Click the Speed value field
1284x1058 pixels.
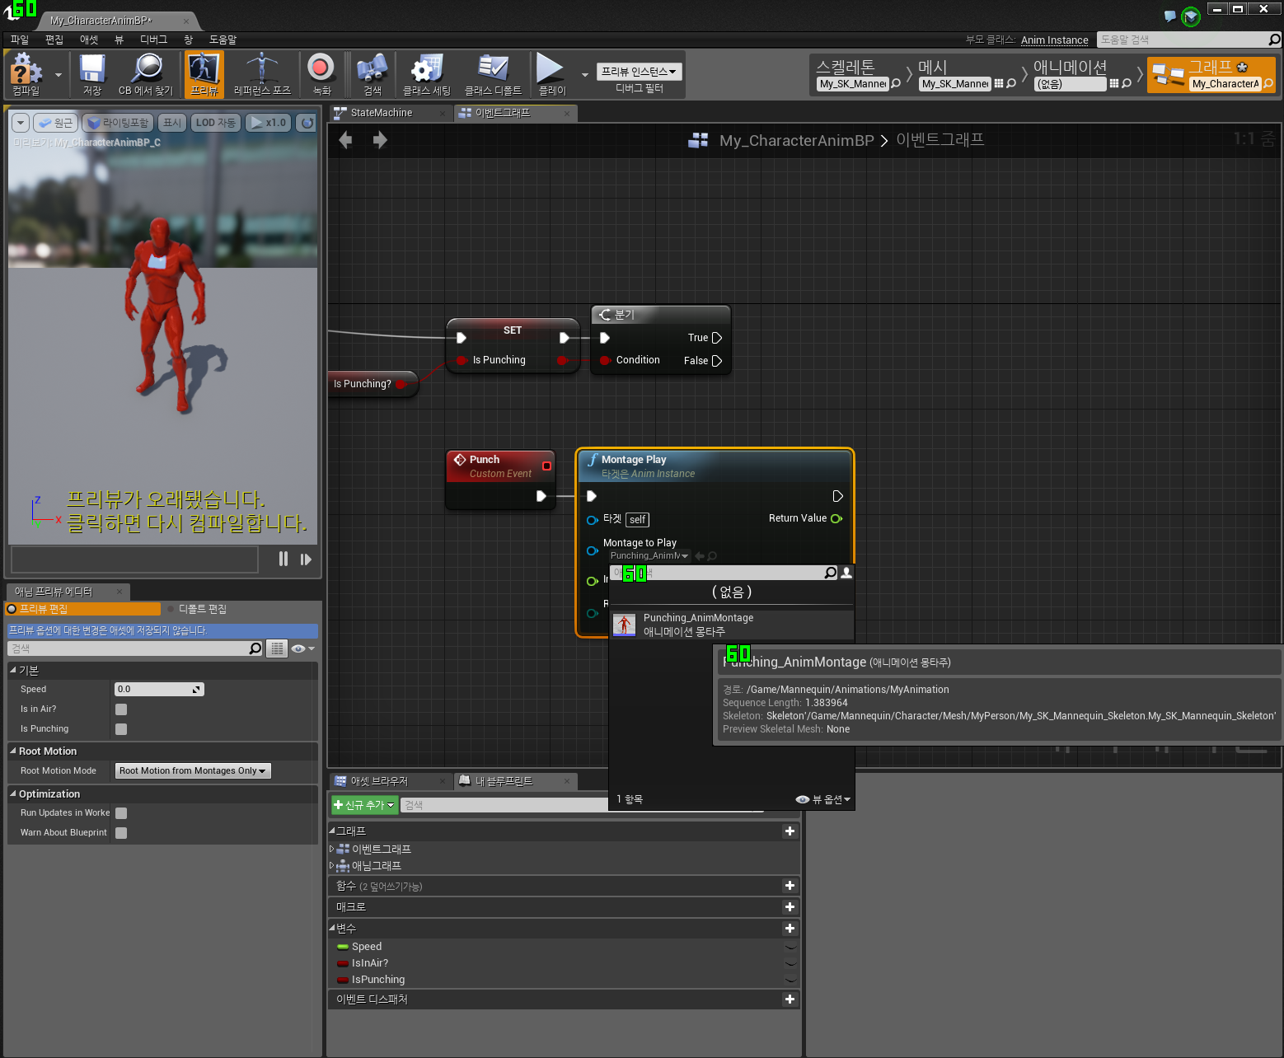(x=159, y=689)
